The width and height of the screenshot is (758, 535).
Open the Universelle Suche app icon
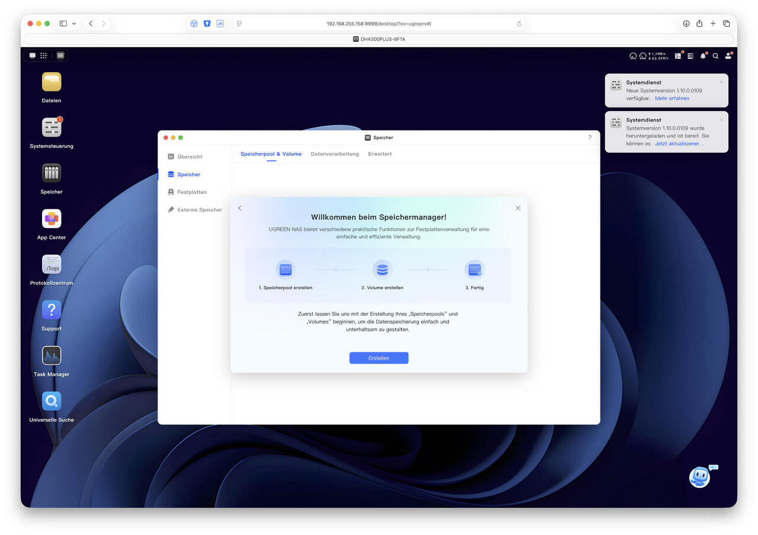click(x=52, y=401)
